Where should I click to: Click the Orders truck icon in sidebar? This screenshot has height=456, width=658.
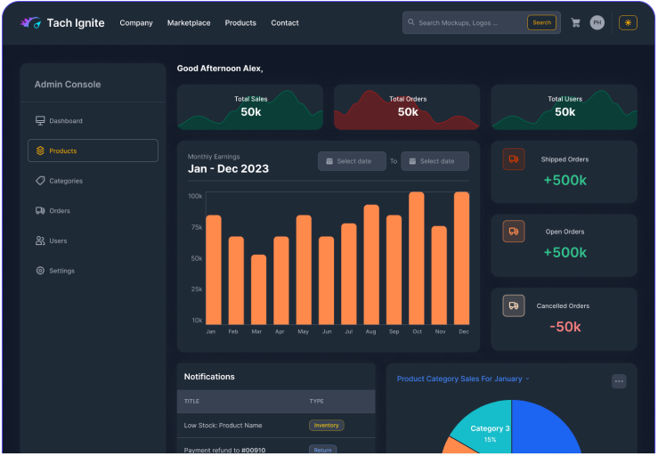click(x=40, y=211)
